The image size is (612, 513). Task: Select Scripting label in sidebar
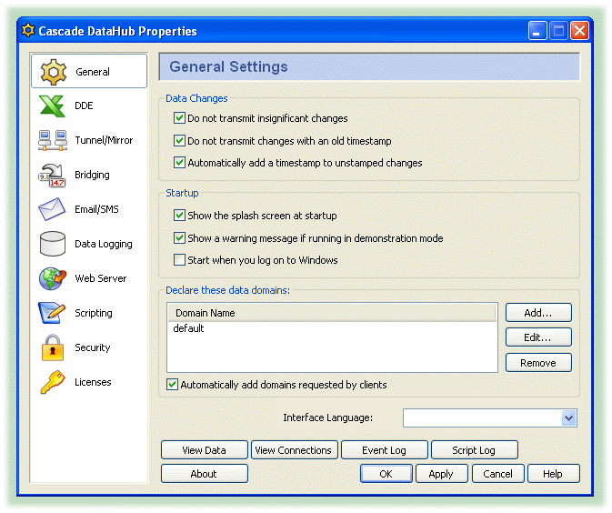pyautogui.click(x=94, y=313)
